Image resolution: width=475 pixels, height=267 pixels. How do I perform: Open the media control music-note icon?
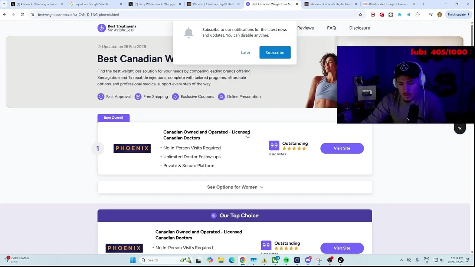pyautogui.click(x=430, y=14)
